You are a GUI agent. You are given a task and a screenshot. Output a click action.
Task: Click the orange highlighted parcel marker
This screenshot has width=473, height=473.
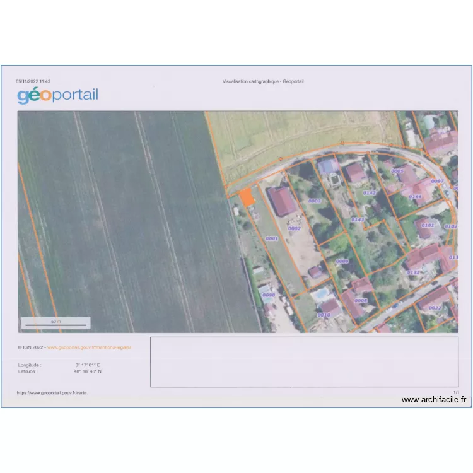[247, 197]
